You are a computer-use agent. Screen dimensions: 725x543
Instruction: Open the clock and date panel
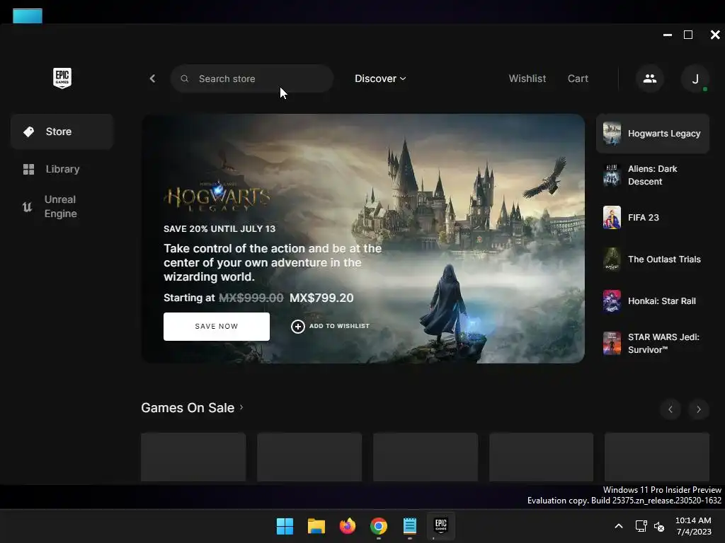[x=694, y=526]
